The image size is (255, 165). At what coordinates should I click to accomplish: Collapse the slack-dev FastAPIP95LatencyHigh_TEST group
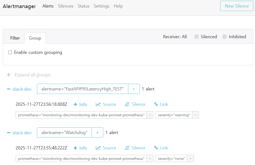click(x=8, y=89)
